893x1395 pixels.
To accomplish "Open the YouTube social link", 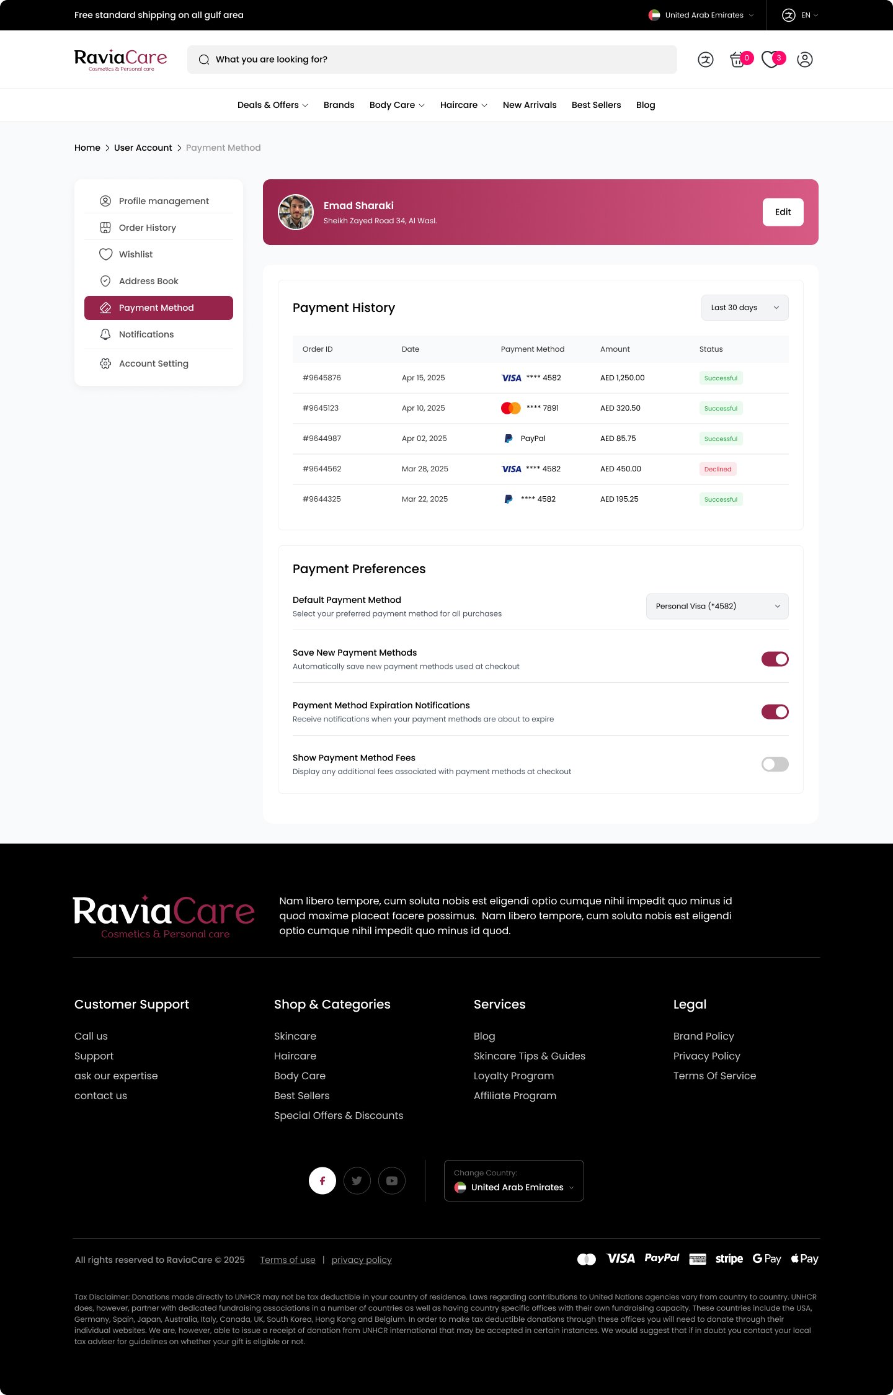I will (x=392, y=1180).
